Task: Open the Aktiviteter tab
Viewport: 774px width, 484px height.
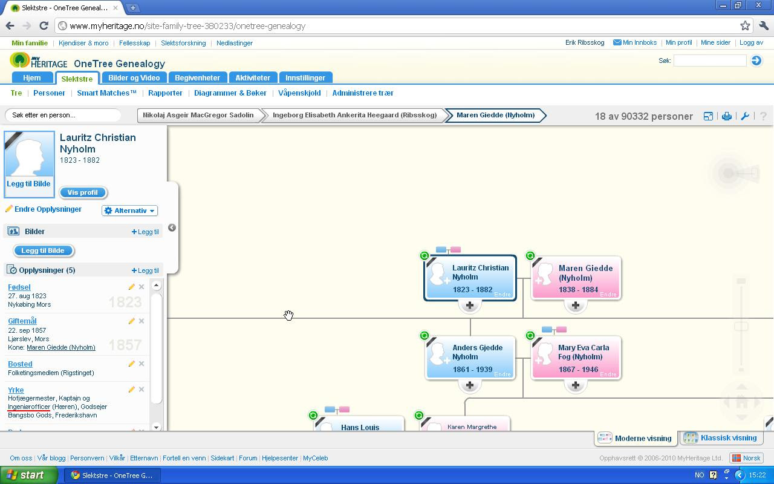Action: 253,77
